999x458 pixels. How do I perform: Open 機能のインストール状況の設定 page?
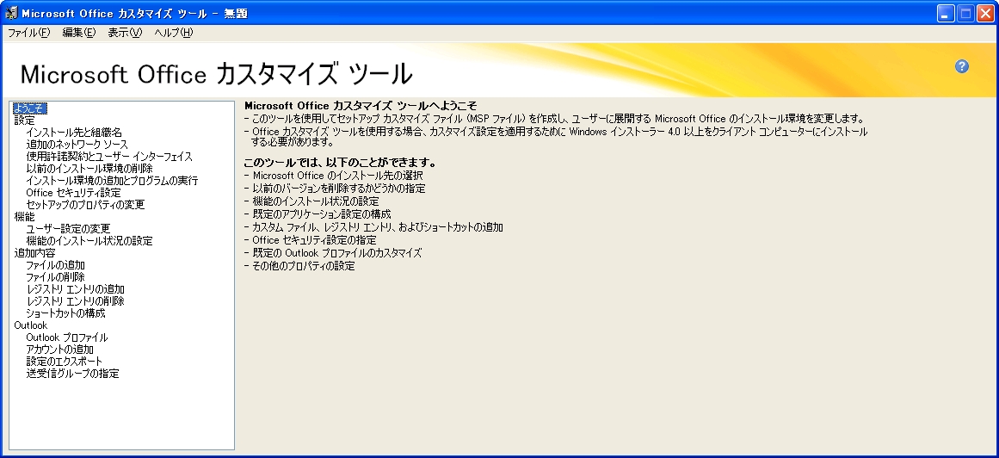[x=89, y=241]
